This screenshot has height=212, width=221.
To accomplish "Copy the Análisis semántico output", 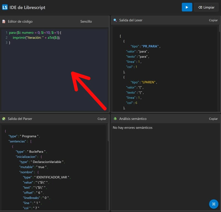I will [x=213, y=119].
